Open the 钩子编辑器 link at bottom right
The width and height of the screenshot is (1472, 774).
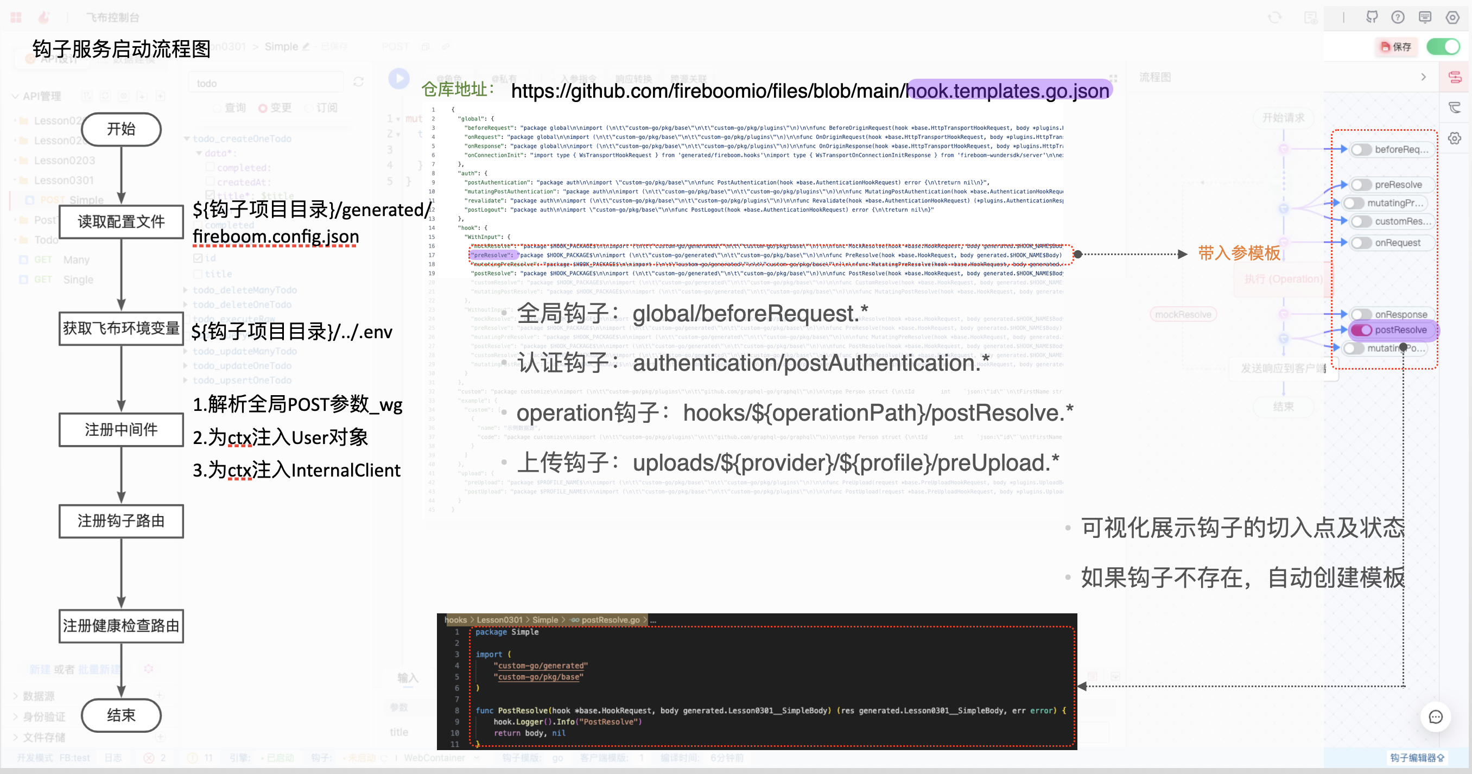tap(1417, 757)
